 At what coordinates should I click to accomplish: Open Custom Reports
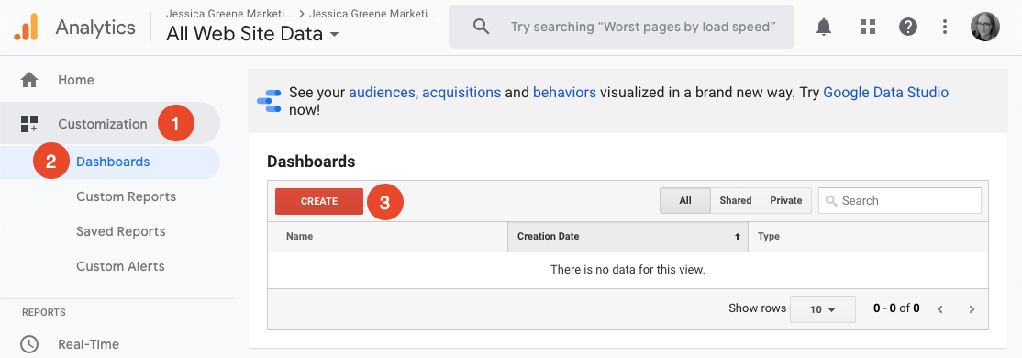pyautogui.click(x=126, y=197)
